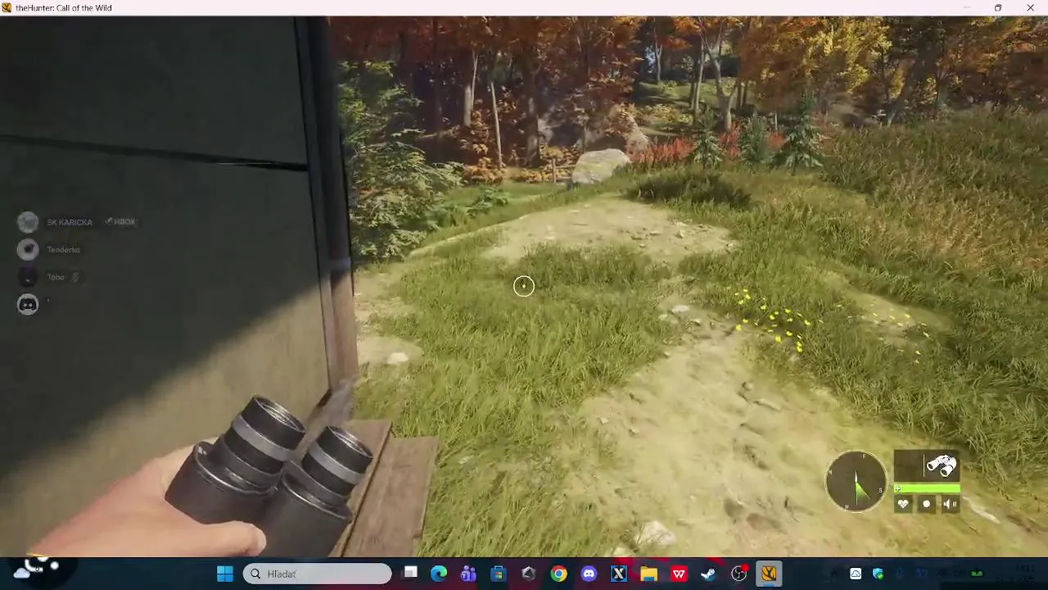Open the X app taskbar icon
Viewport: 1048px width, 590px height.
(619, 574)
